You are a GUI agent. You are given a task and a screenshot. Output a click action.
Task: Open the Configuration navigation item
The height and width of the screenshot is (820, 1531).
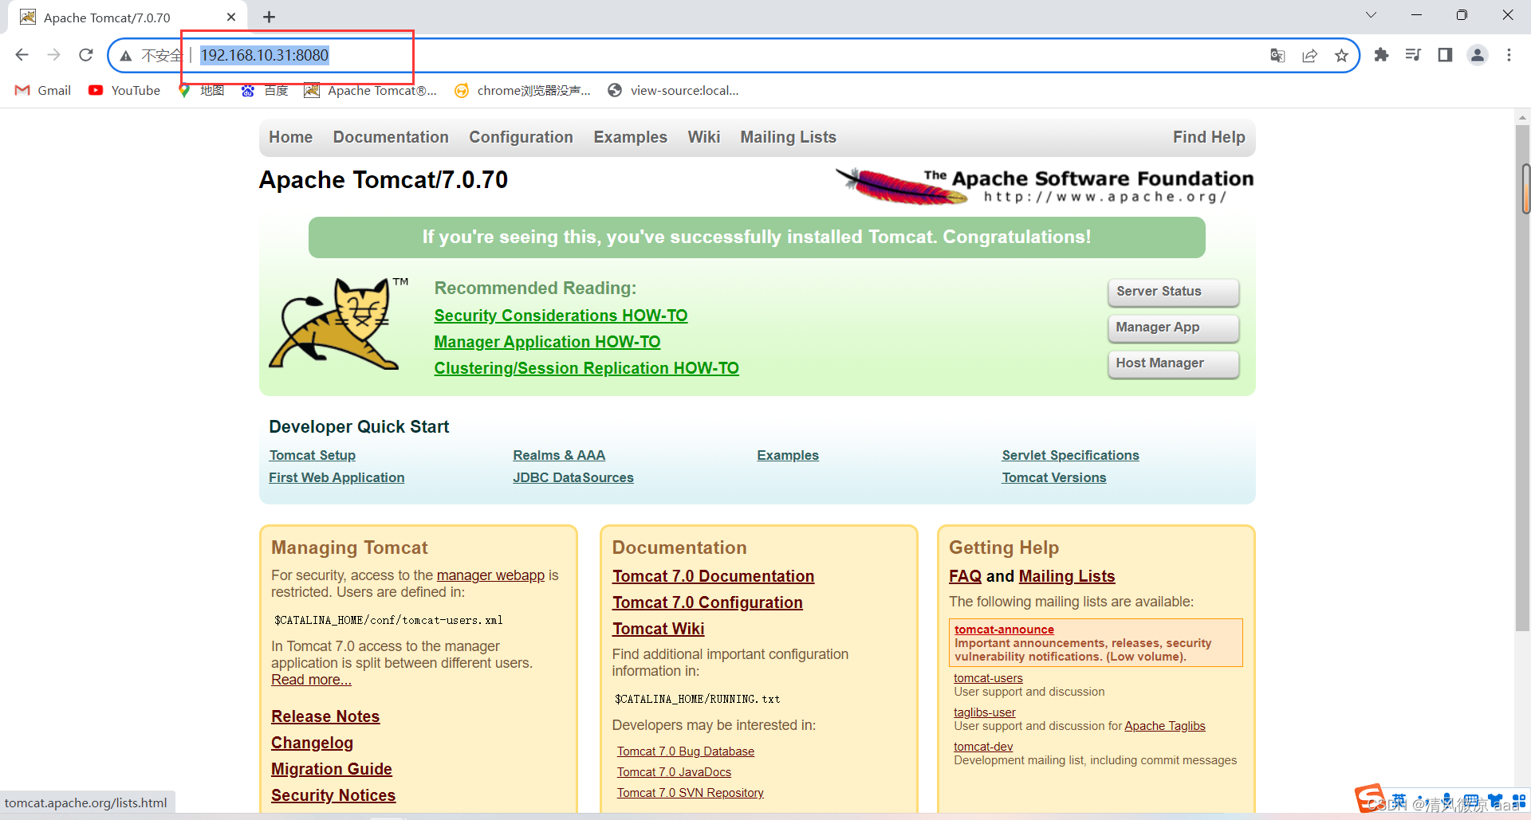pyautogui.click(x=521, y=137)
